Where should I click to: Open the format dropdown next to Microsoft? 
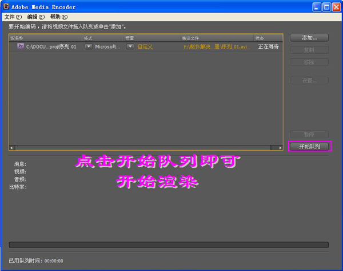89,46
